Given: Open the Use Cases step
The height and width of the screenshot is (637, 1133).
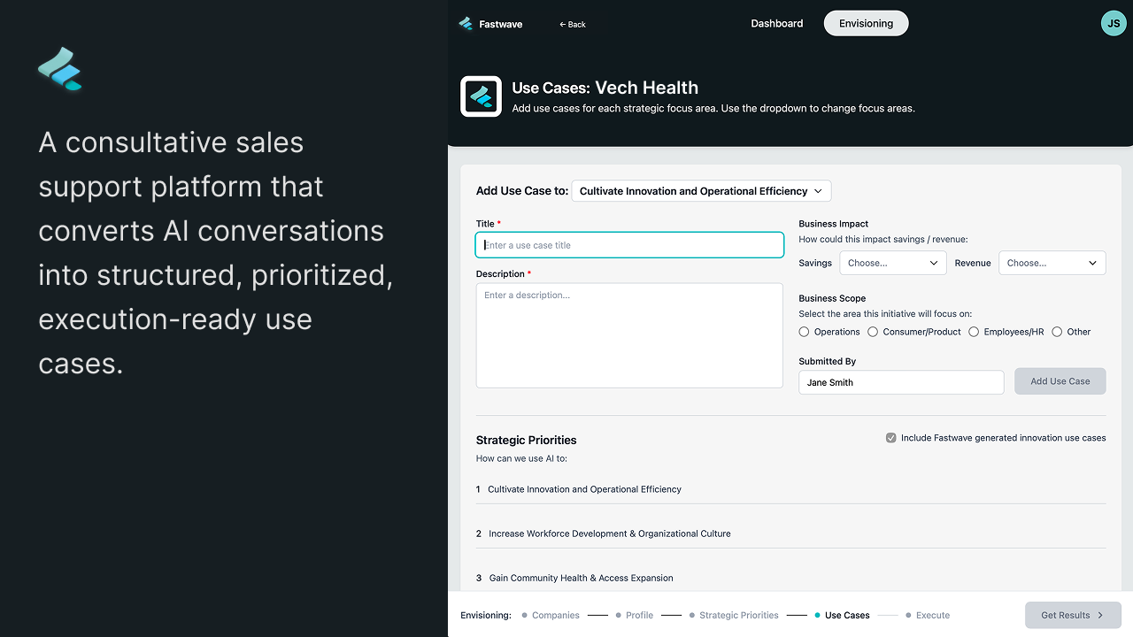Looking at the screenshot, I should [843, 615].
